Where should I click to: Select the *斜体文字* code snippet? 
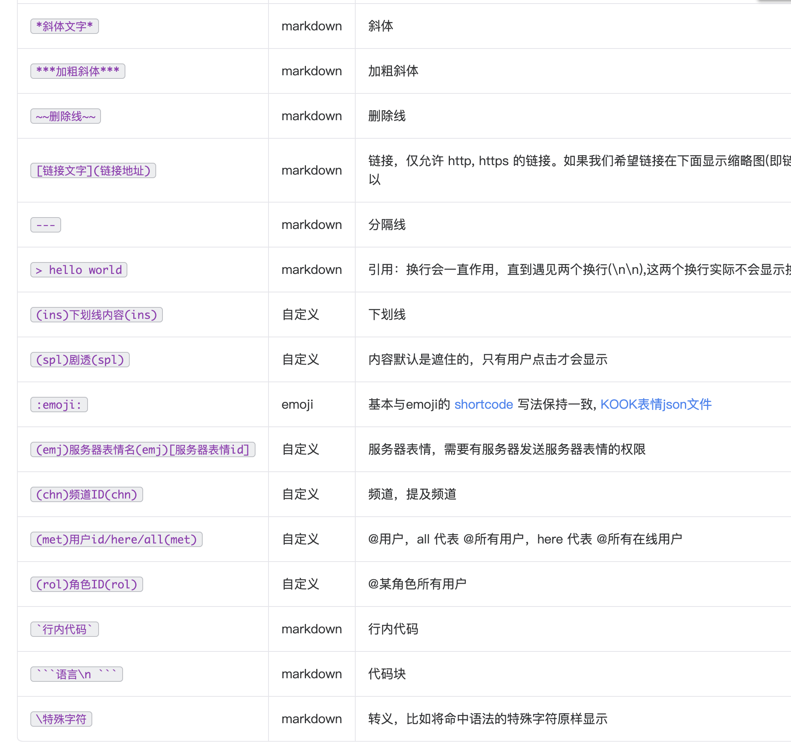pyautogui.click(x=64, y=26)
